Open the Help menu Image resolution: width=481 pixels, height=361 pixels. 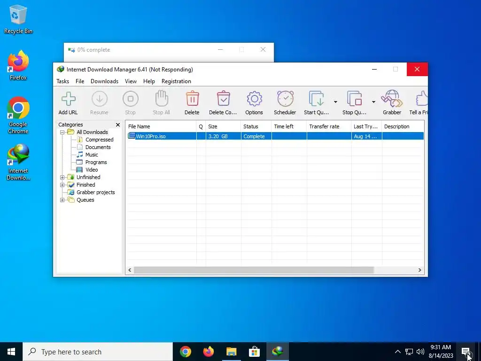coord(149,81)
